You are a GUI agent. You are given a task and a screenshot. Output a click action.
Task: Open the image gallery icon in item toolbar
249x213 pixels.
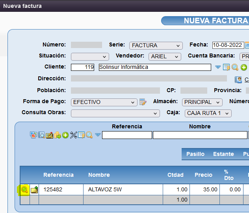tap(33, 135)
